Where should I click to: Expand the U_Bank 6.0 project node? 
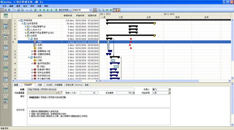tap(25, 30)
